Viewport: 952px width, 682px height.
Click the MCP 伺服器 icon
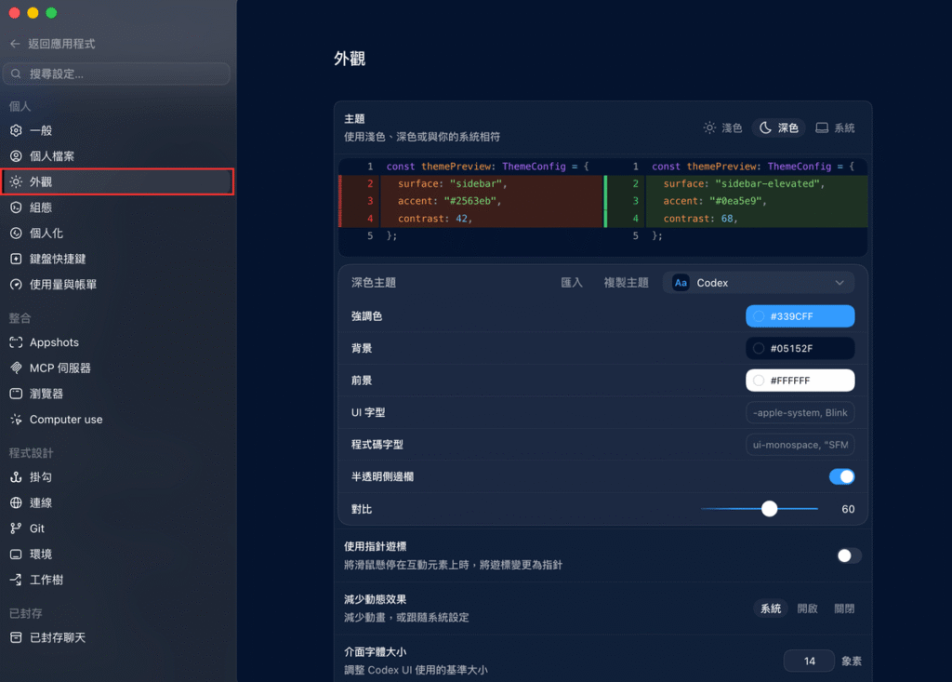click(17, 368)
